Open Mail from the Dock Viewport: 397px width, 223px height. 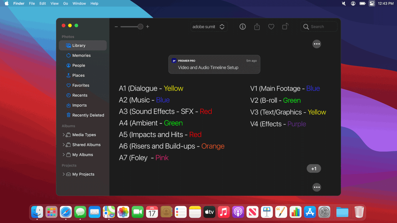pos(95,212)
